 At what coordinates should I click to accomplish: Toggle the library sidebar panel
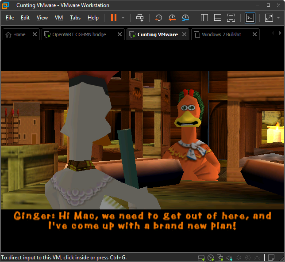(204, 18)
